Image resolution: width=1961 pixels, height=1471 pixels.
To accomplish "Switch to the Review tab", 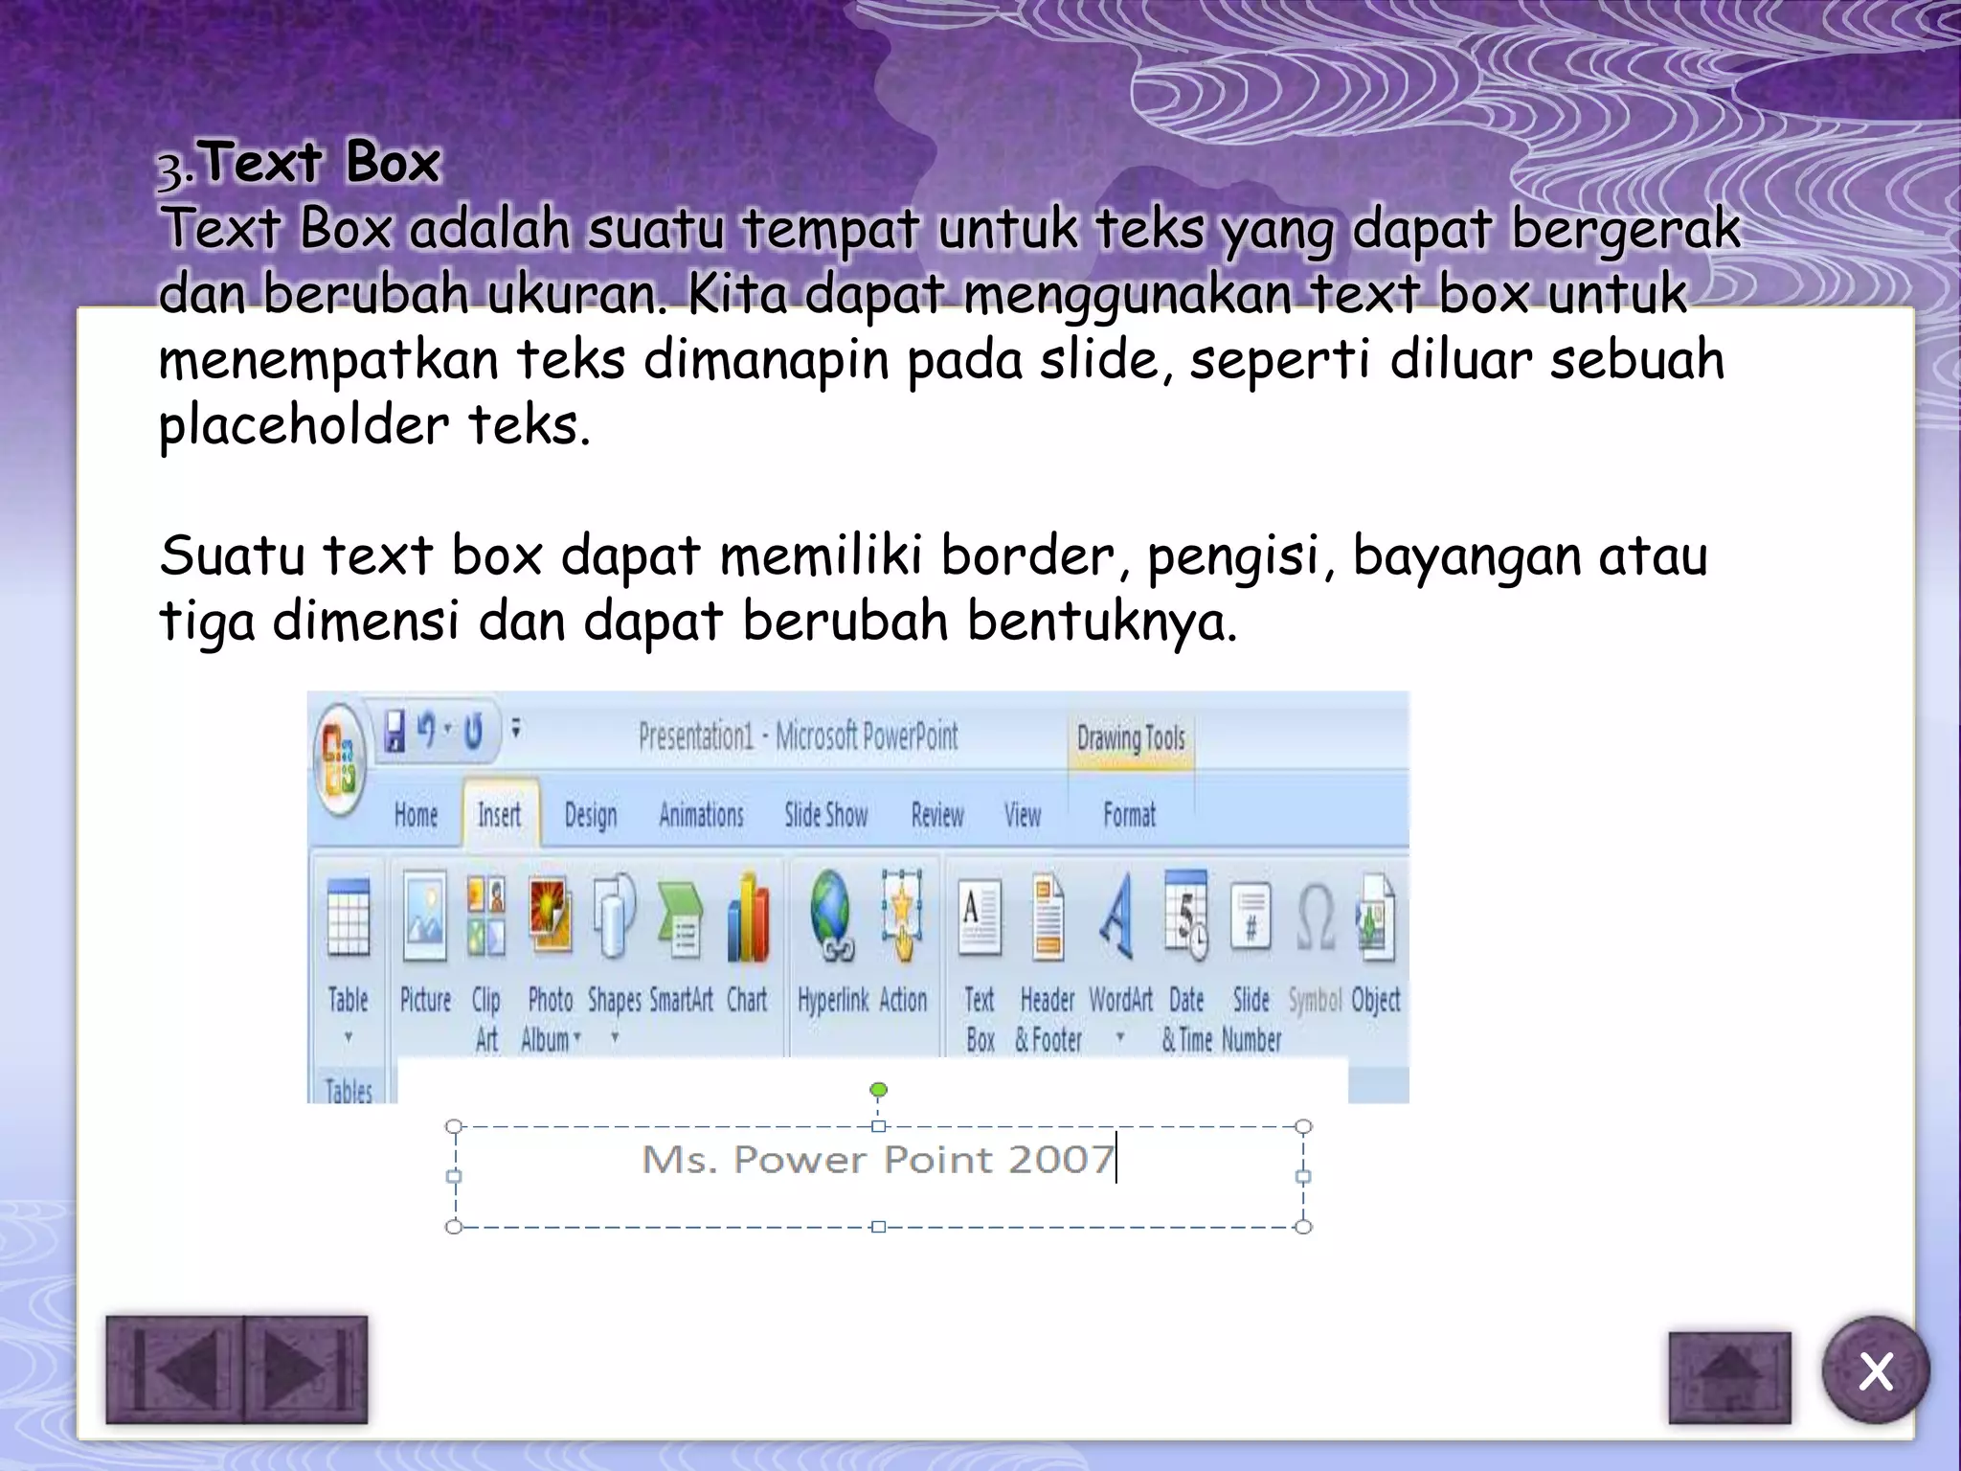I will click(937, 815).
